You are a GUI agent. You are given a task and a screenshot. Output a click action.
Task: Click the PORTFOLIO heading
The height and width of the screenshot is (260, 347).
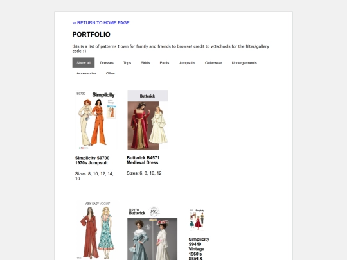point(91,35)
